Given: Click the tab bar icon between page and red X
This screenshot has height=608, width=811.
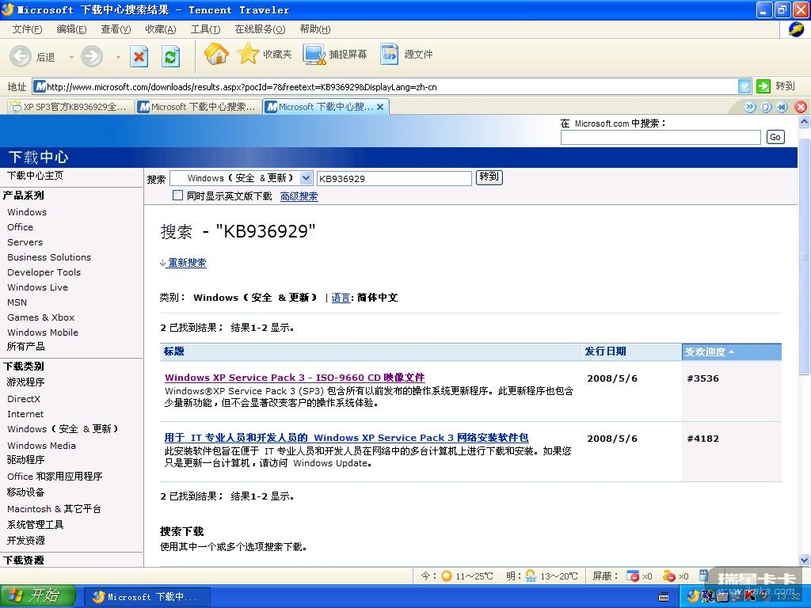Looking at the screenshot, I should tap(782, 107).
